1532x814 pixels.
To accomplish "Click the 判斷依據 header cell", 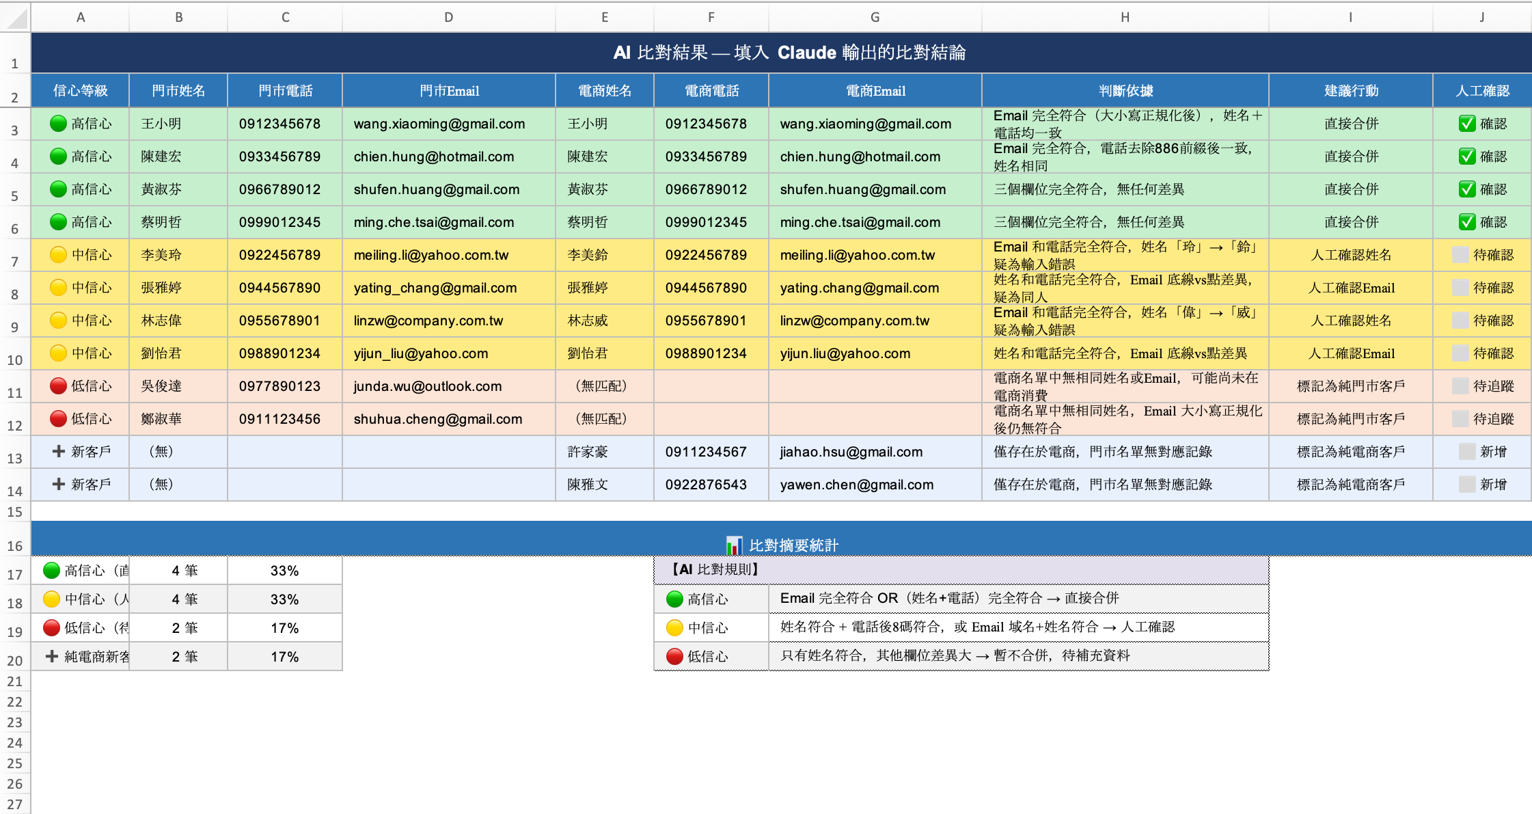I will tap(1125, 90).
